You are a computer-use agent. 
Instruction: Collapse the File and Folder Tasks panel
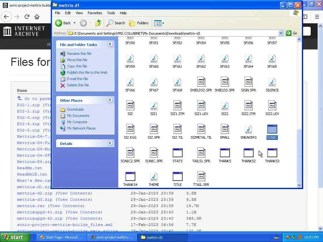tap(110, 44)
